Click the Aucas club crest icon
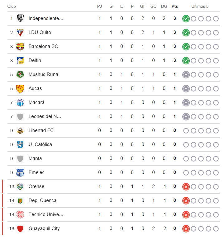The image size is (224, 239). click(x=20, y=88)
